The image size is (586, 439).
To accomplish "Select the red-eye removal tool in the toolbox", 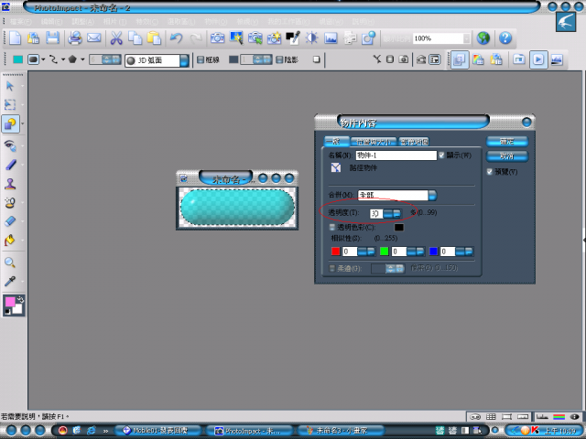I will [x=10, y=146].
